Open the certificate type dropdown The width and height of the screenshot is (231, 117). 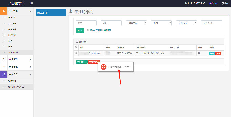pyautogui.click(x=186, y=23)
